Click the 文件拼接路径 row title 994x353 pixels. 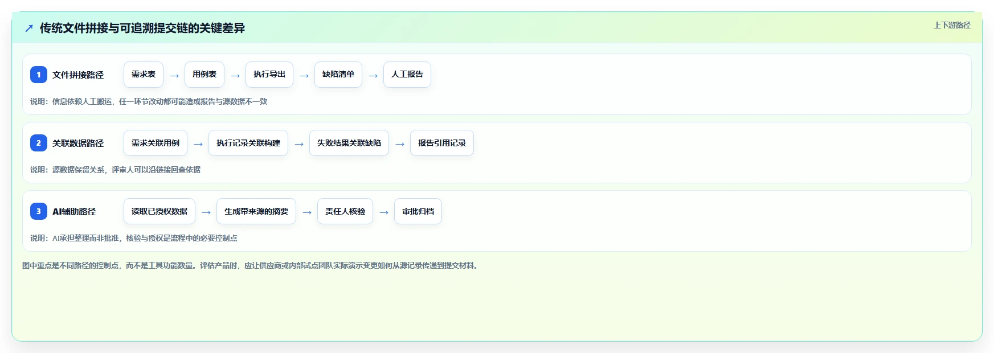(x=78, y=75)
